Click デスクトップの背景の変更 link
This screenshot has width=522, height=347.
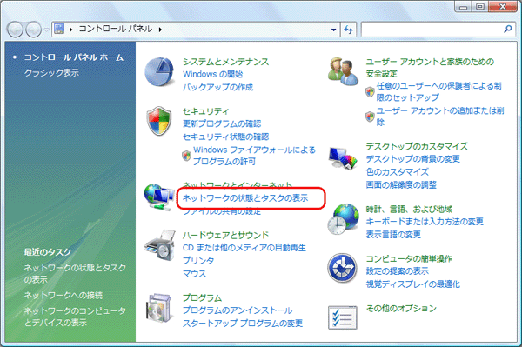[412, 159]
